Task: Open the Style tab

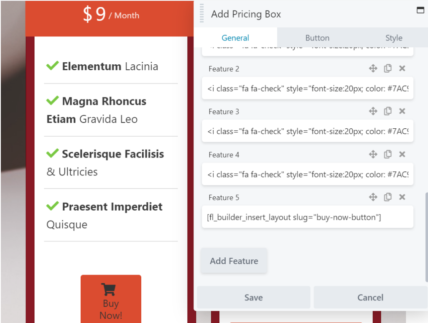Action: 393,38
